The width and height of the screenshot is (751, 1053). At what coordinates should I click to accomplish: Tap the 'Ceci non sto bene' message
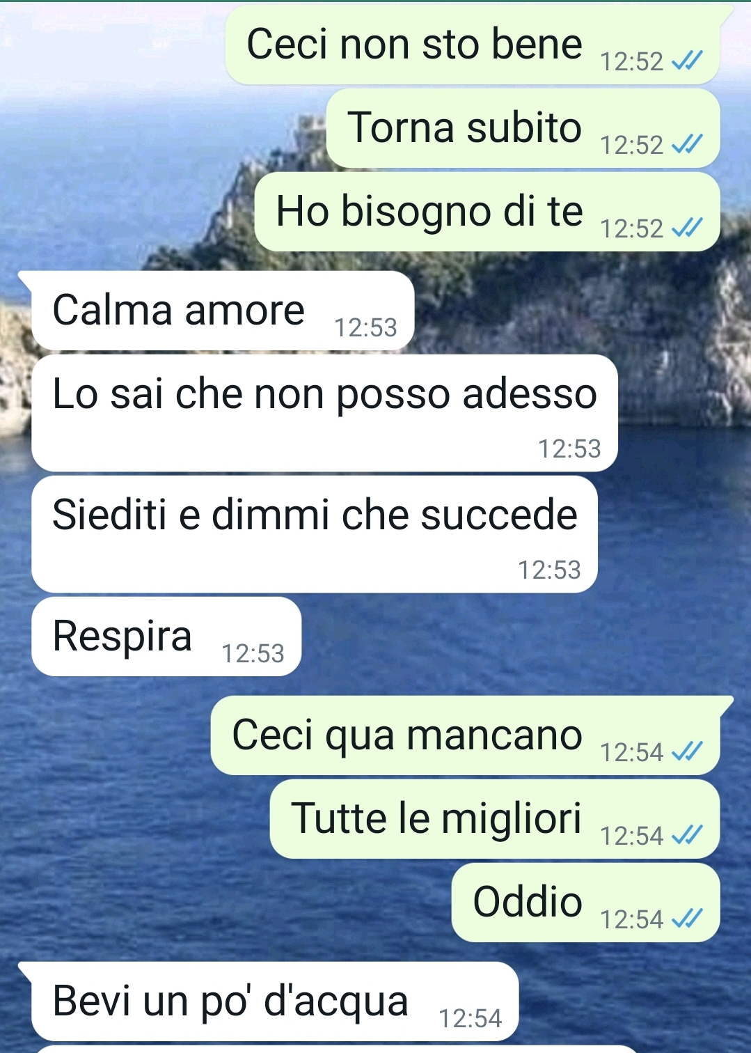[x=473, y=45]
